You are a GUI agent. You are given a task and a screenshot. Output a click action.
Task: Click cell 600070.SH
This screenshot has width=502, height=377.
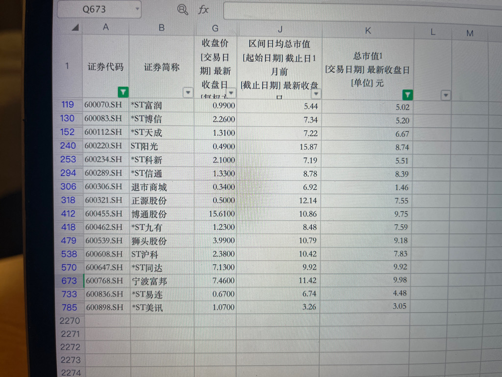pyautogui.click(x=106, y=105)
